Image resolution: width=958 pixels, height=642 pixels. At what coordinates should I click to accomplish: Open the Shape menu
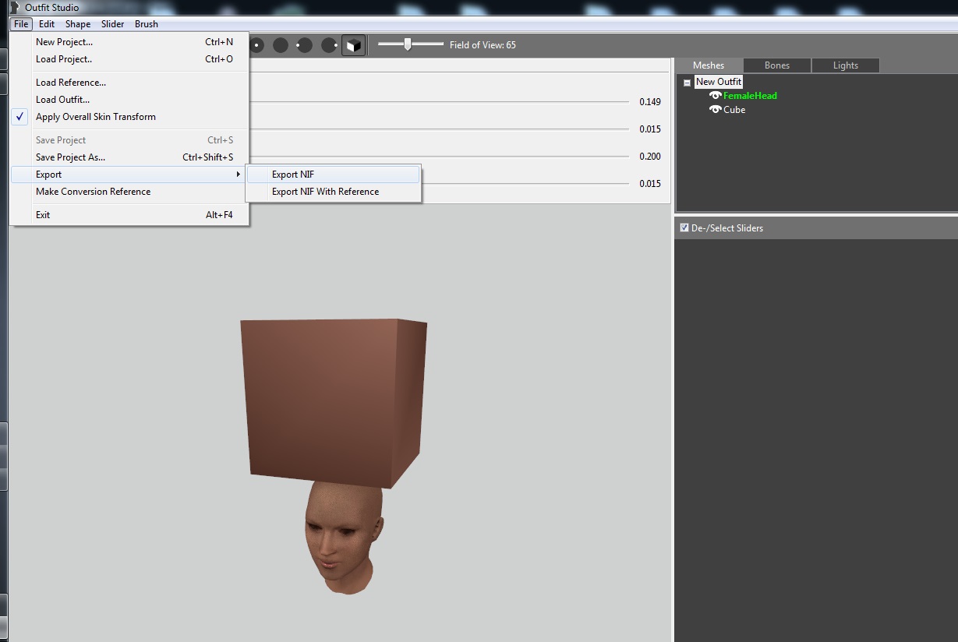(78, 24)
